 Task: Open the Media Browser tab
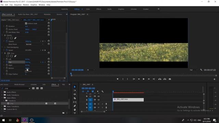point(20,84)
